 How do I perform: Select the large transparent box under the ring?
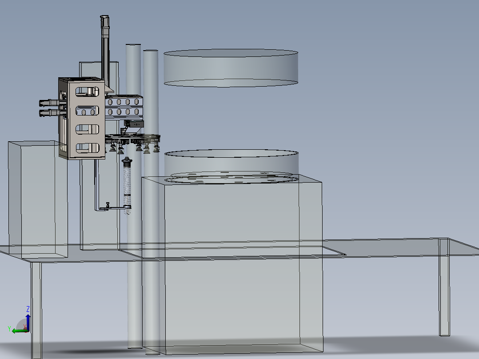coord(232,264)
